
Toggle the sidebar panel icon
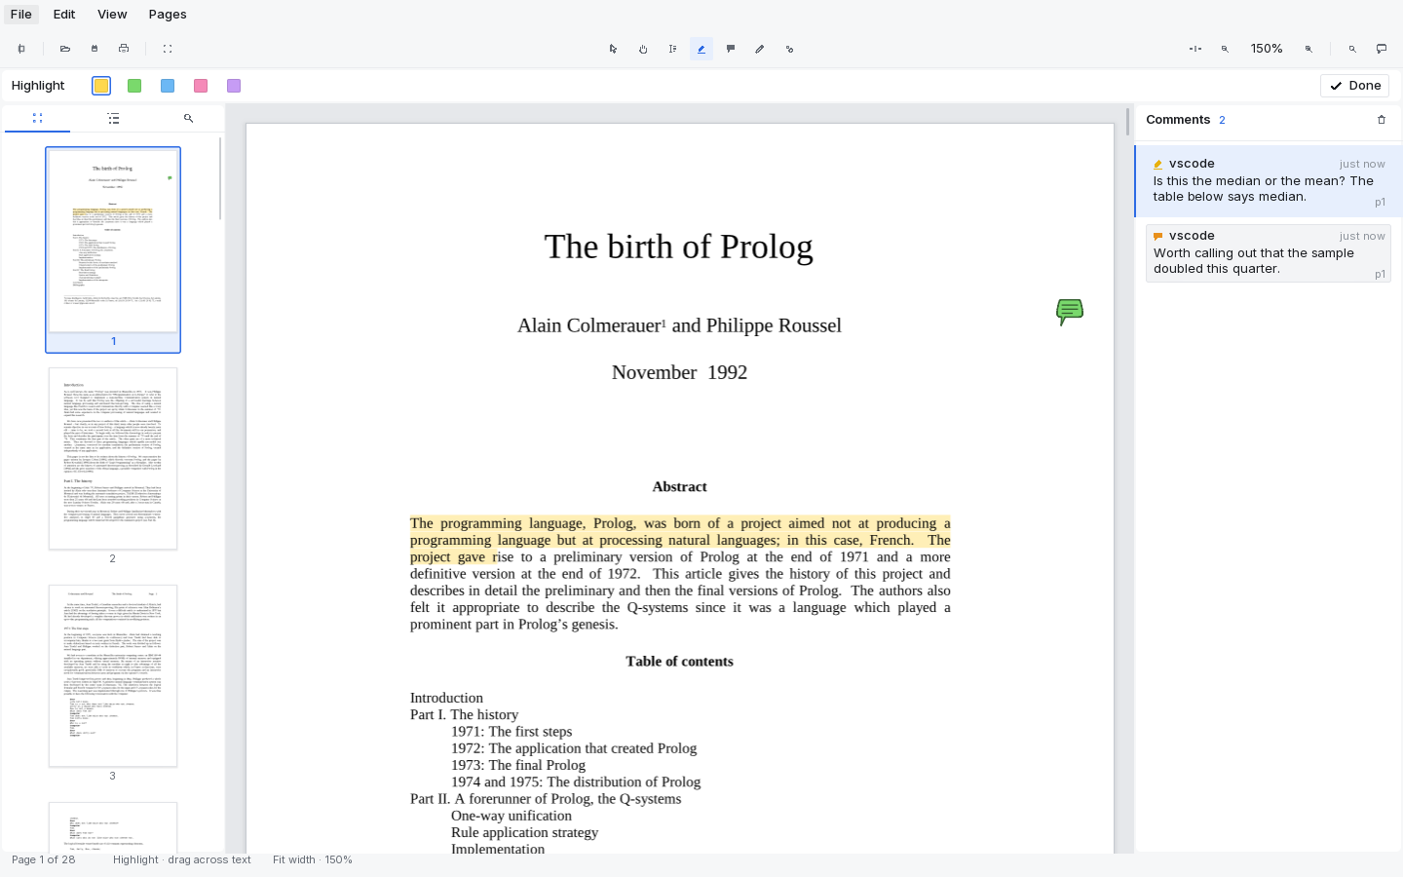click(21, 49)
